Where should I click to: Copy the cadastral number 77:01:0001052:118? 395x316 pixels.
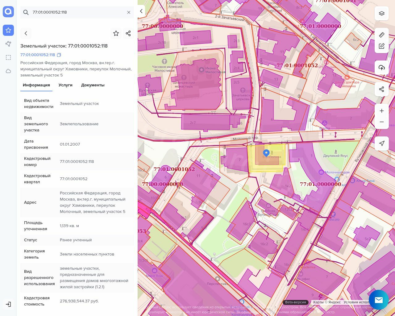[x=59, y=55]
